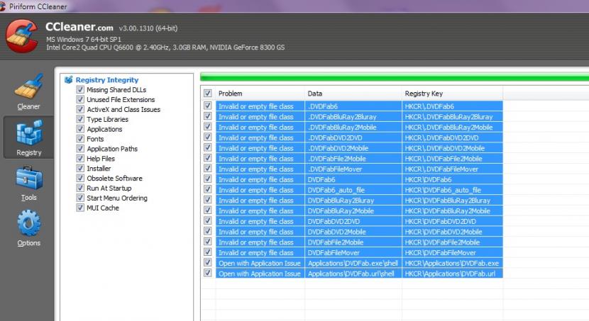Image resolution: width=589 pixels, height=321 pixels.
Task: Toggle Missing Shared DLLs checkbox
Action: (x=80, y=89)
